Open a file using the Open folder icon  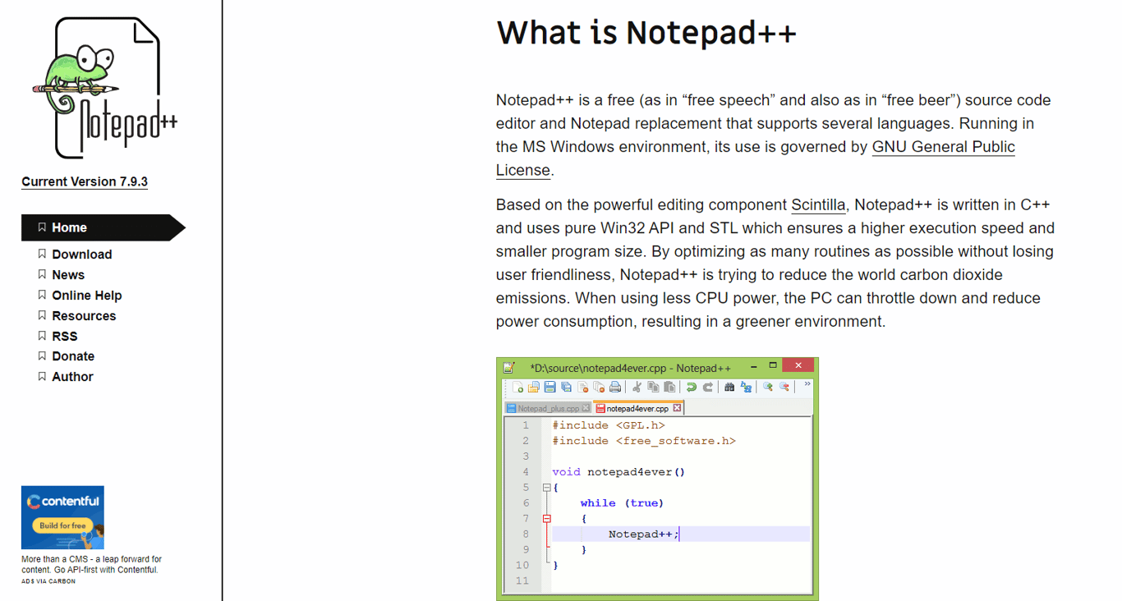pos(534,387)
